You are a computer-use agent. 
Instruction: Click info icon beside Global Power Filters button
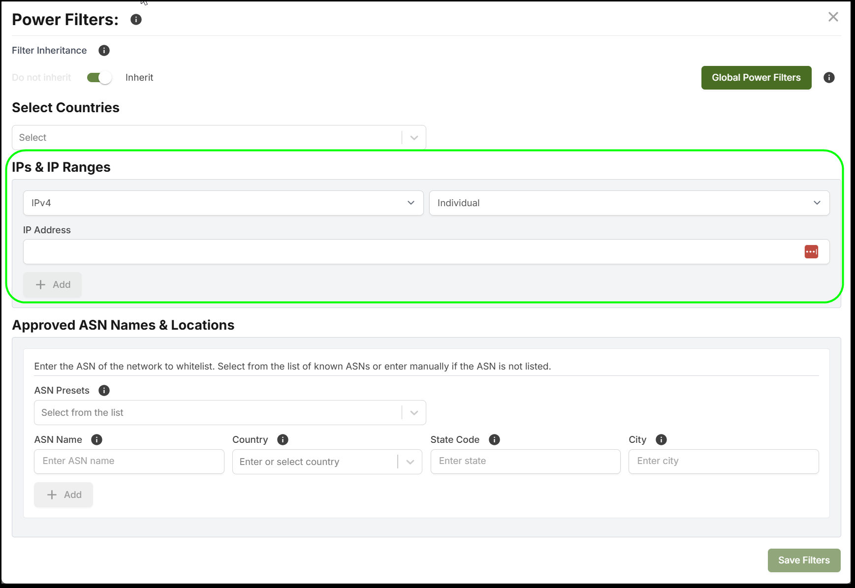tap(829, 78)
